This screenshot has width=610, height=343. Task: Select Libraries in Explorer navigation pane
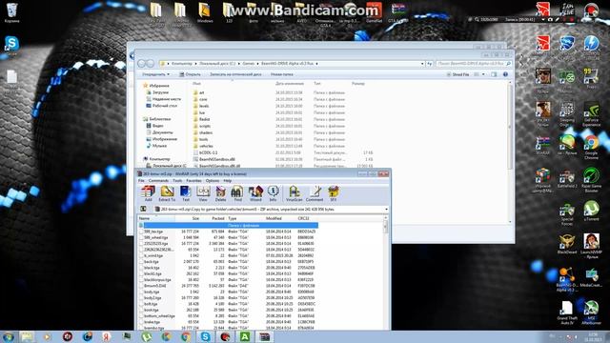tap(156, 119)
